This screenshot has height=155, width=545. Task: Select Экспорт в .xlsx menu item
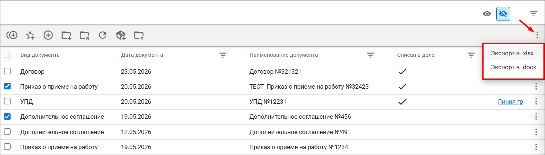(512, 53)
